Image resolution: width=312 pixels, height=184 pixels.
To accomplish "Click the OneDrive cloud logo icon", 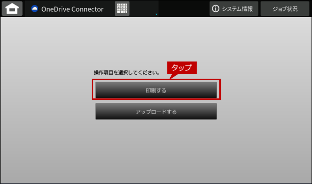I will coord(35,9).
